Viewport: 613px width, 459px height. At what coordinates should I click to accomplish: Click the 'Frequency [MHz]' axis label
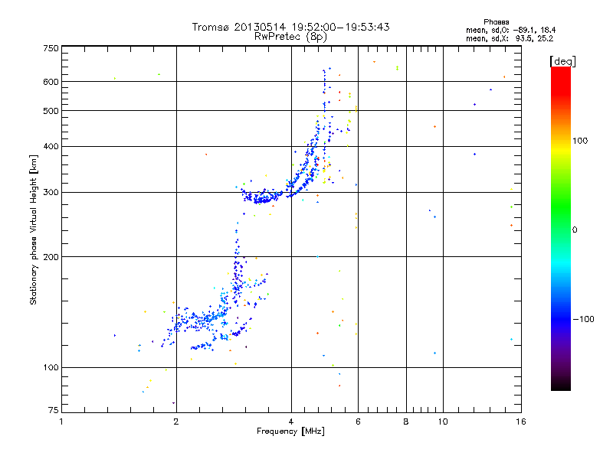(290, 431)
